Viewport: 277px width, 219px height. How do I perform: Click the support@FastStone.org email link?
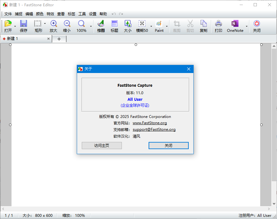pos(154,129)
